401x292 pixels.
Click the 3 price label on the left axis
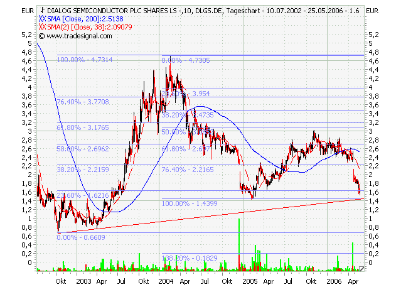click(x=30, y=131)
